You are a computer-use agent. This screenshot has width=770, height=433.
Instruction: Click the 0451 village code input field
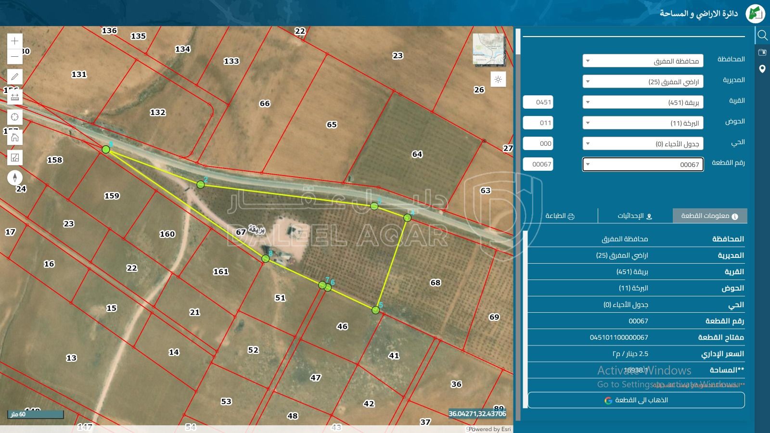point(538,102)
